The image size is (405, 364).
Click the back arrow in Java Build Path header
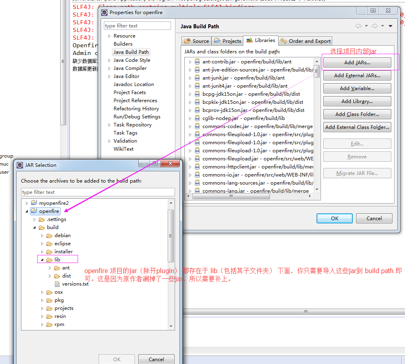point(358,26)
